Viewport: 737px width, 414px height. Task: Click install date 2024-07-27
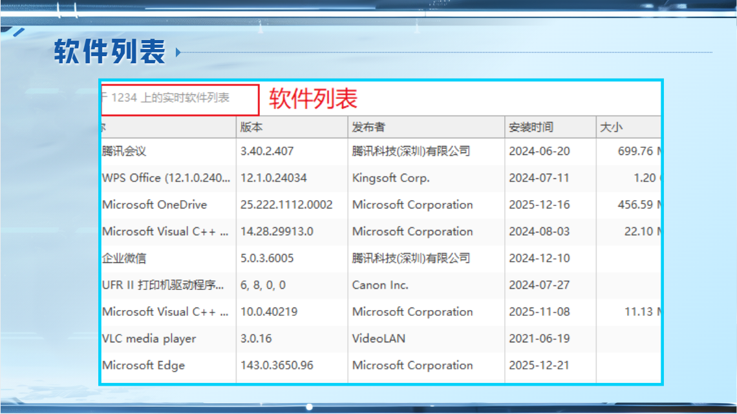(539, 285)
